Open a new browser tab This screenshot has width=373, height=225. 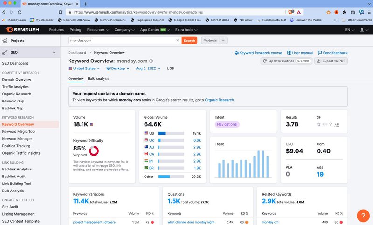[x=85, y=4]
